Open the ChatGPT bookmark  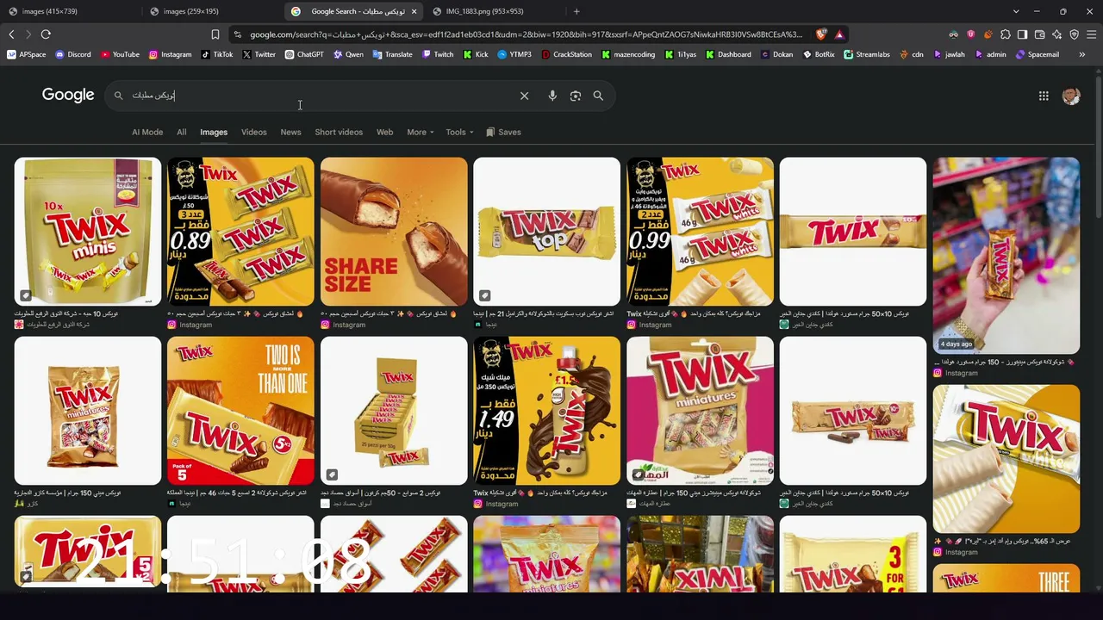pyautogui.click(x=304, y=54)
